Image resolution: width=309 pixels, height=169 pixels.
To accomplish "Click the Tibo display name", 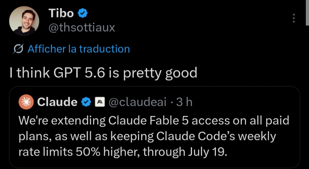I will pyautogui.click(x=61, y=14).
